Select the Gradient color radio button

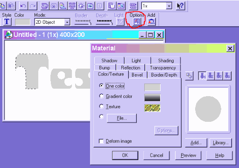coord(101,96)
